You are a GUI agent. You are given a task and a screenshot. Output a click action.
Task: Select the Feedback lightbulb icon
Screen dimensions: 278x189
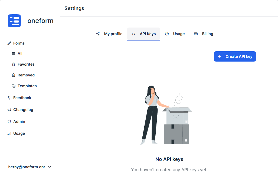[x=9, y=98]
